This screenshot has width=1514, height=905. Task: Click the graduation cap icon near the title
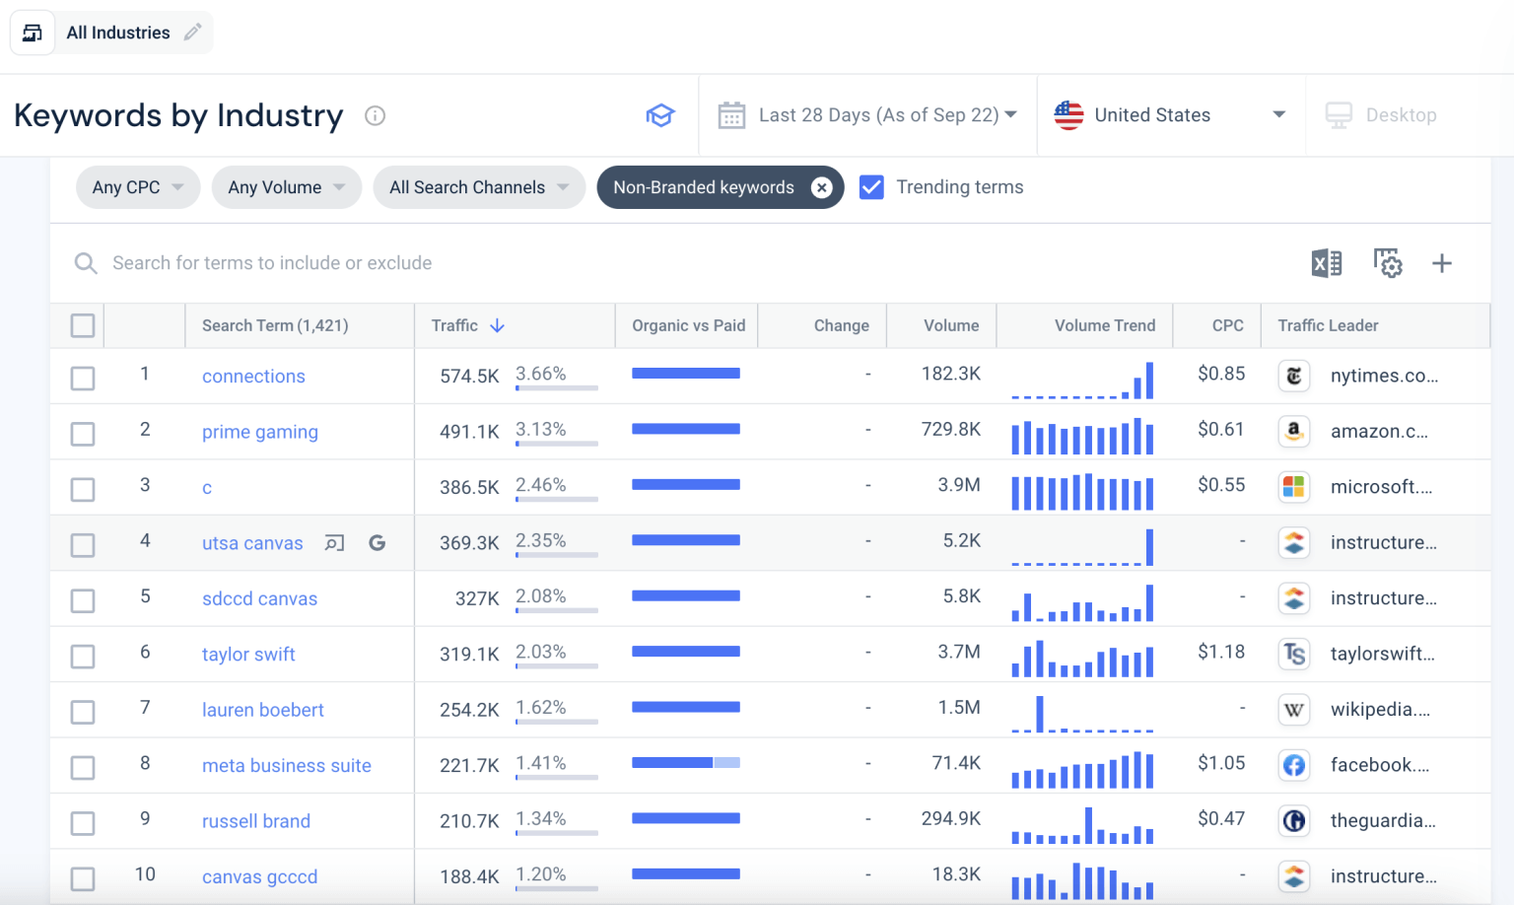(660, 115)
